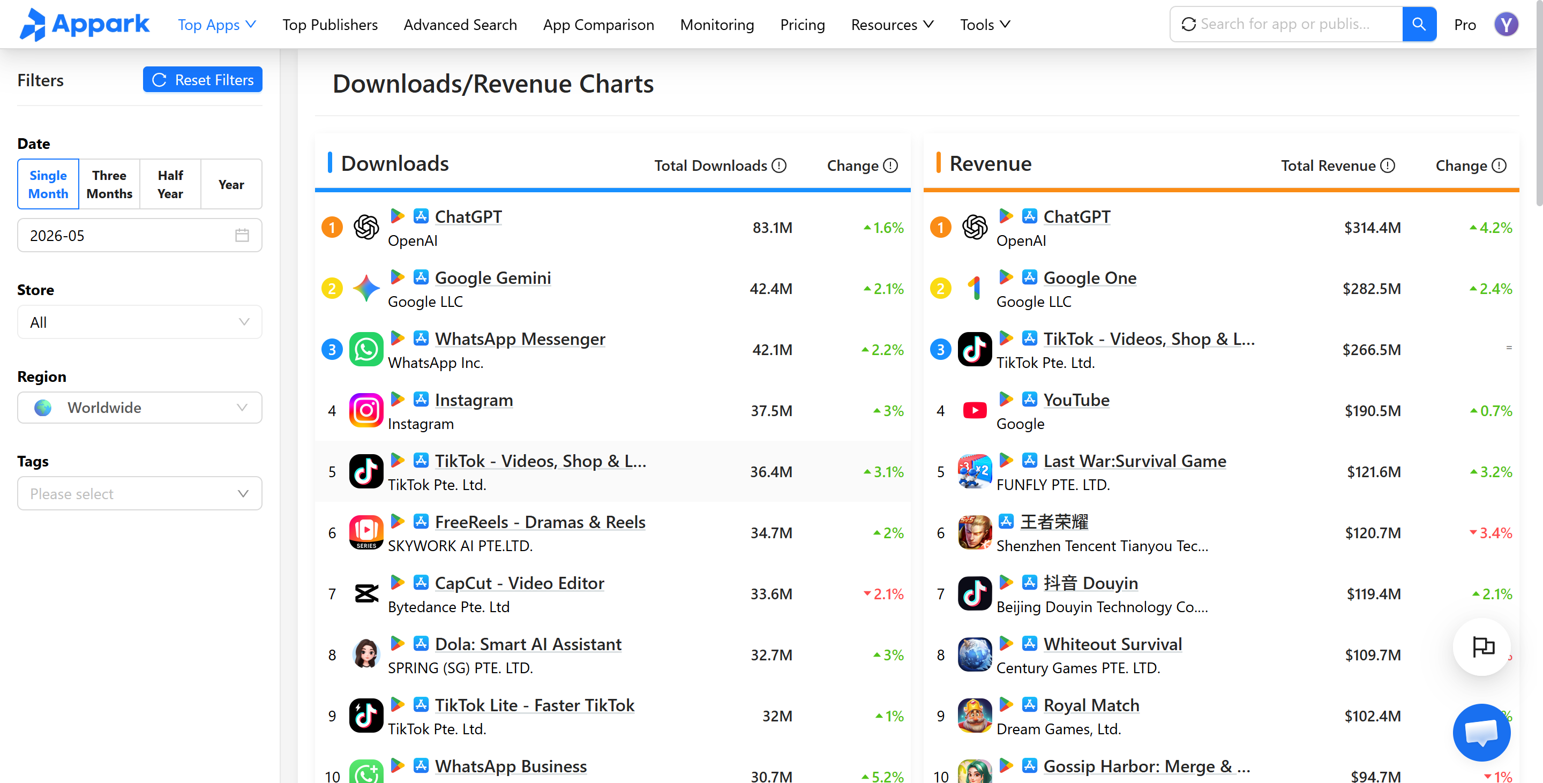Click the Total Revenue info icon
The height and width of the screenshot is (783, 1543).
pos(1387,166)
